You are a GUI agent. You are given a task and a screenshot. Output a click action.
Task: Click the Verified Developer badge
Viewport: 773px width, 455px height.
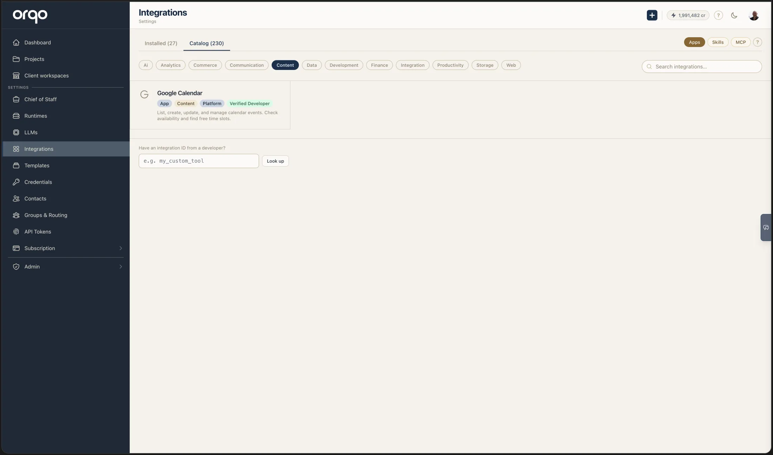click(x=249, y=103)
